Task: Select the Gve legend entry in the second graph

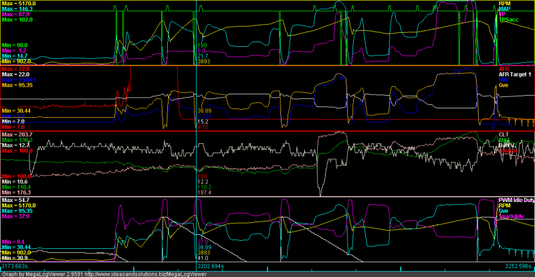Action: [x=503, y=85]
